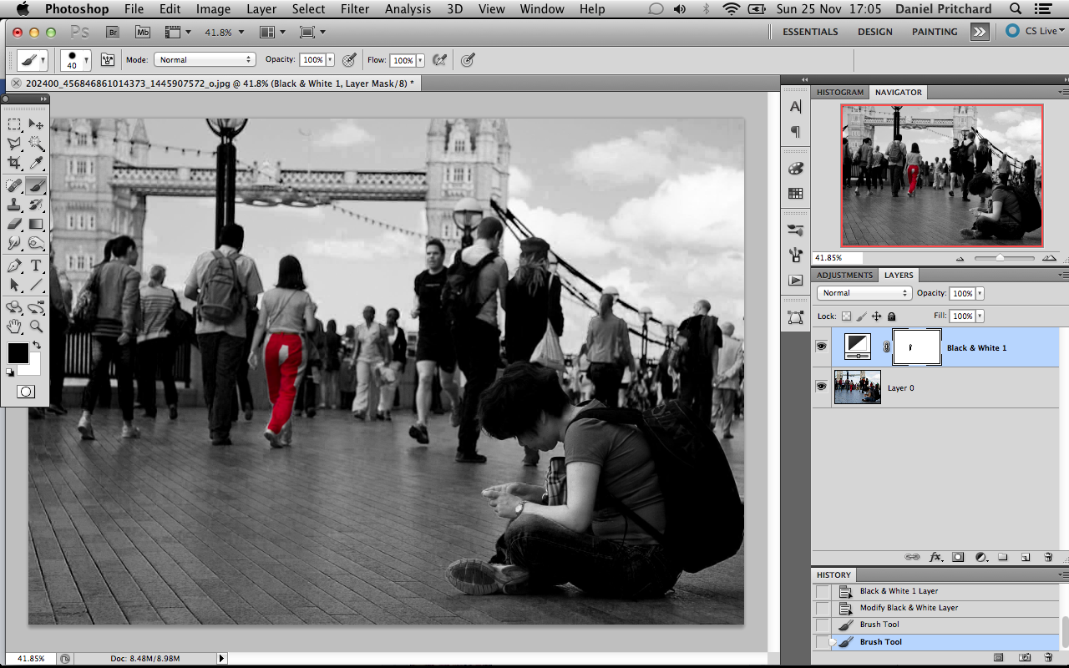Pick the Zoom tool
The width and height of the screenshot is (1069, 668).
tap(37, 326)
